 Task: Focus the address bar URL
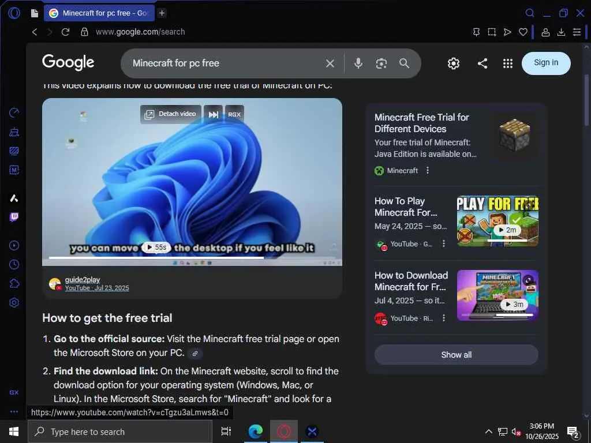[140, 32]
